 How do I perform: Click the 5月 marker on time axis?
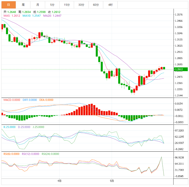tap(112, 181)
